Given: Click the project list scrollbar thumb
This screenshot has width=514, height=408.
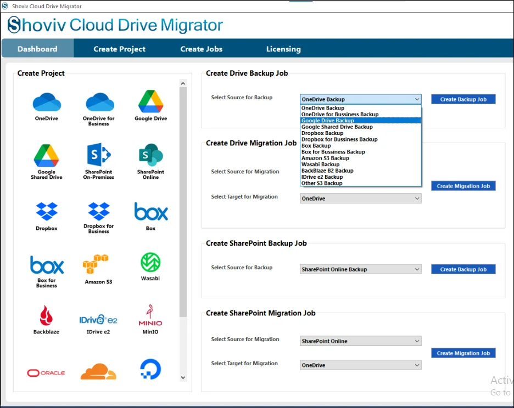Looking at the screenshot, I should coord(183,202).
